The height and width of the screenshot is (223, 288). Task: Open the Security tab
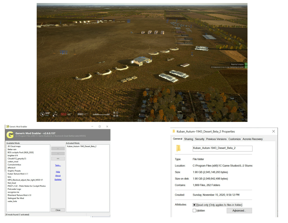point(199,139)
